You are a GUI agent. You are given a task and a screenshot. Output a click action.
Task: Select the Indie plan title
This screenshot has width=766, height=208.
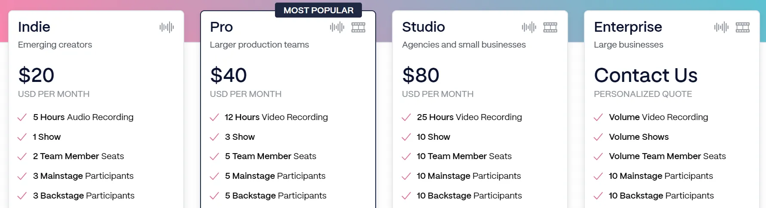pyautogui.click(x=34, y=27)
